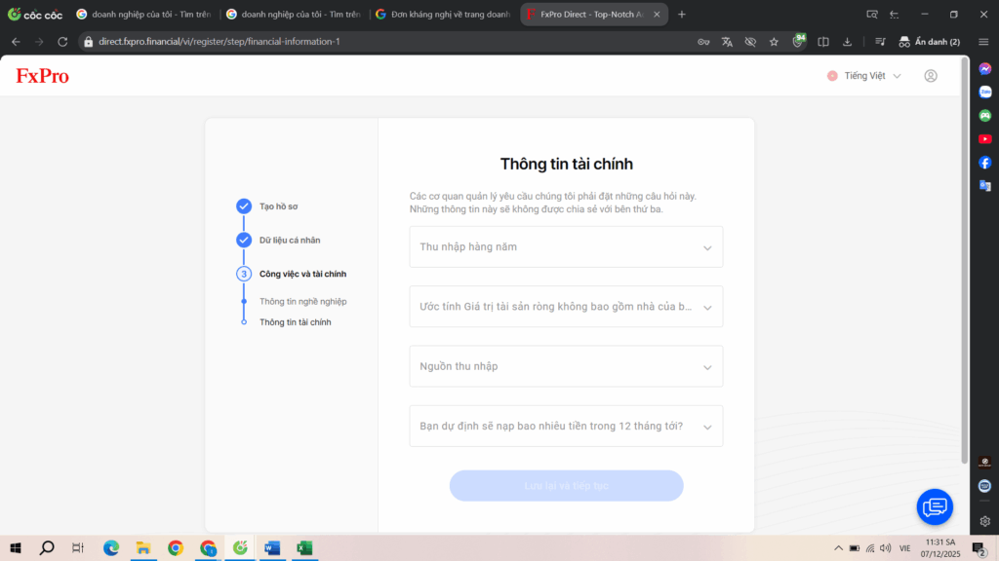Switch to the Đơn kháng nghị browser tab

(x=444, y=14)
